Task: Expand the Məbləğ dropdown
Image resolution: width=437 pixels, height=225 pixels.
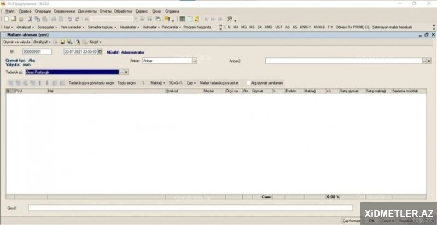Action: pyautogui.click(x=157, y=82)
